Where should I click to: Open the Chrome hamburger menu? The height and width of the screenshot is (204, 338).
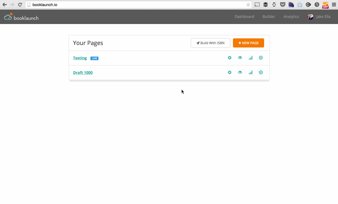(334, 5)
